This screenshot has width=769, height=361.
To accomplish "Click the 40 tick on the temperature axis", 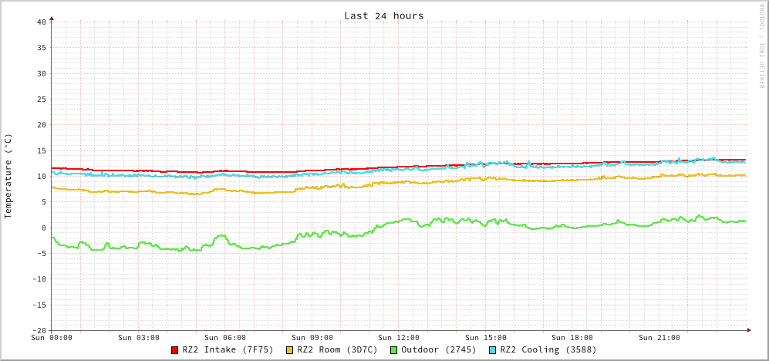I will point(42,22).
